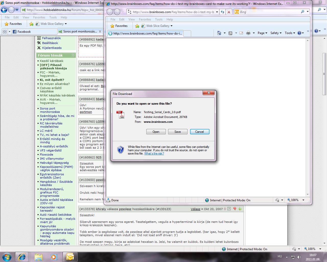
Task: Click the security shield icon in download dialog
Action: (120, 150)
